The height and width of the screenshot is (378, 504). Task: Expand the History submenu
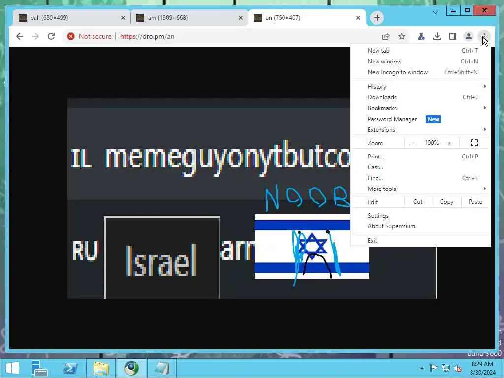[x=421, y=87]
